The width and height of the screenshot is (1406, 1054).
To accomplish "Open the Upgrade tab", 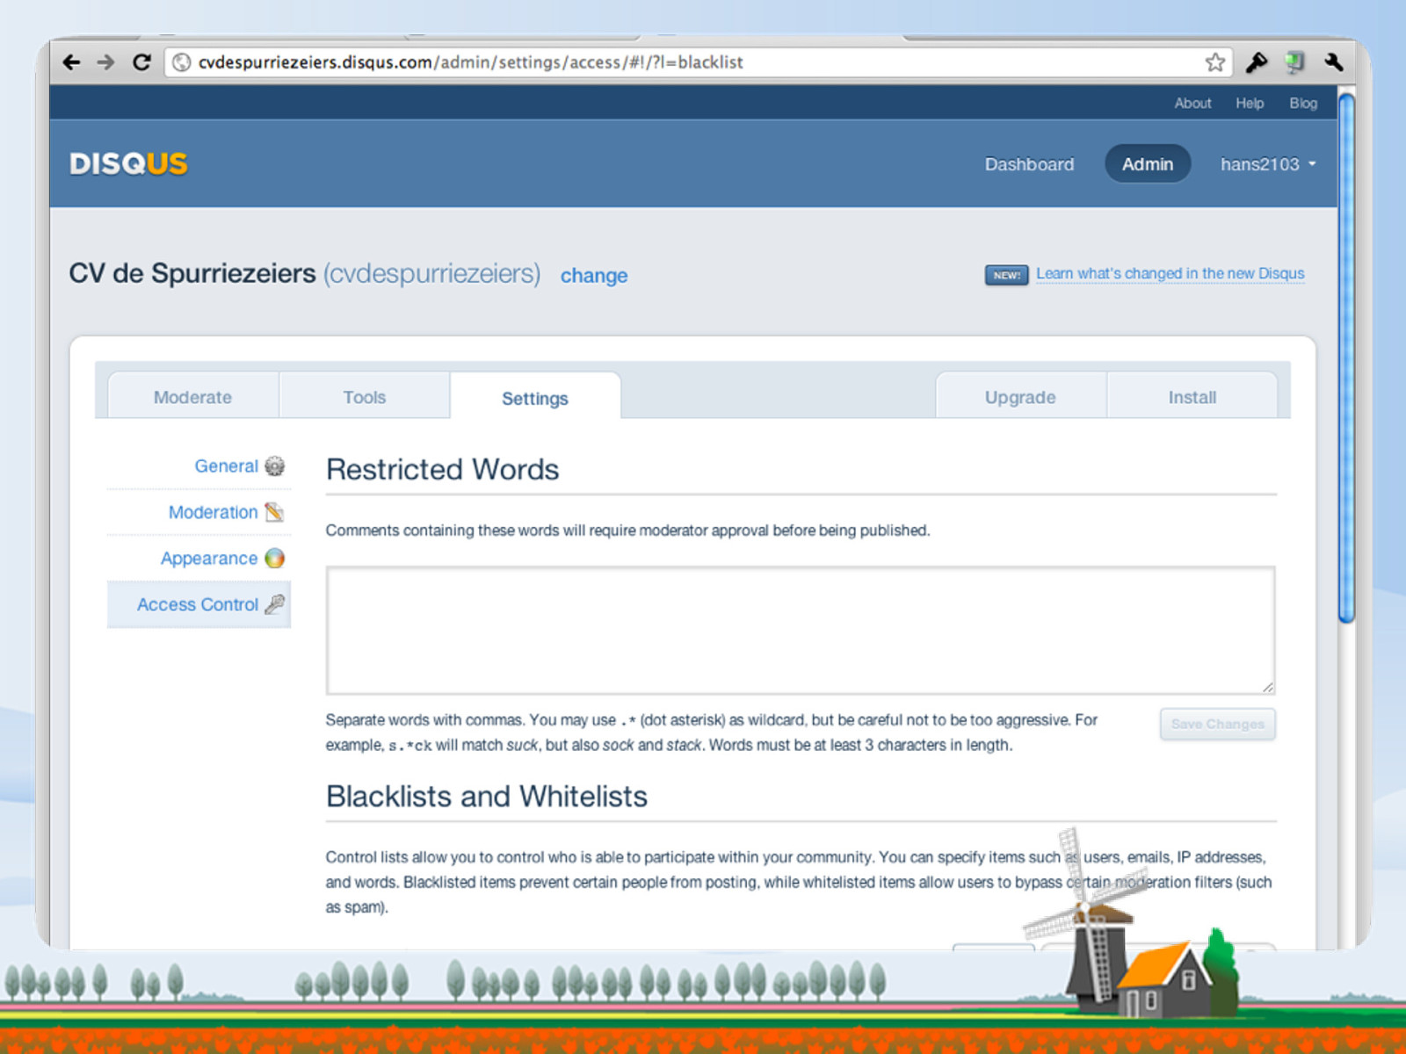I will point(1020,397).
